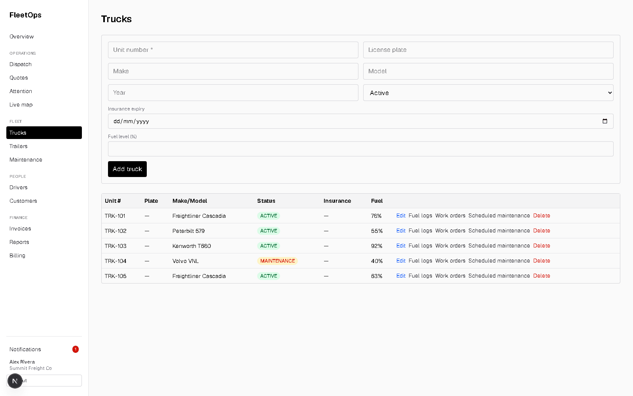Open Scheduled maintenance for TRK-101
Viewport: 633px width, 396px height.
click(x=499, y=215)
